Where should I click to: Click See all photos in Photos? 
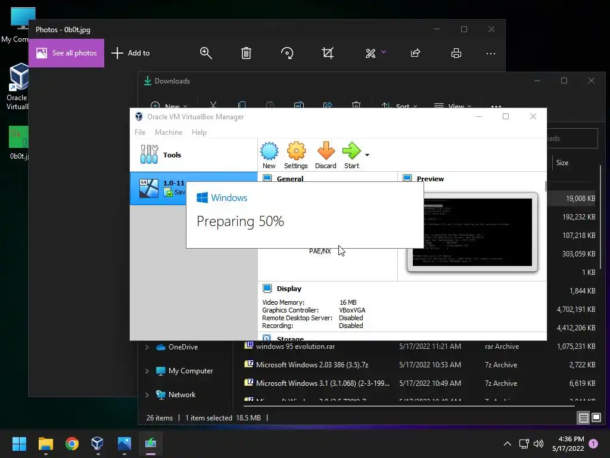click(x=67, y=53)
